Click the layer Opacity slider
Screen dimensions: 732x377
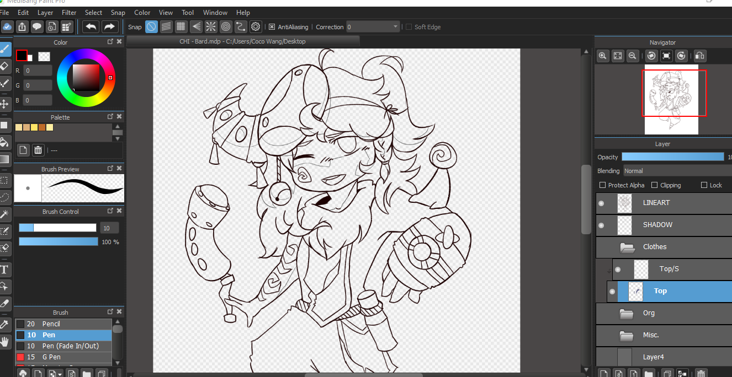click(x=672, y=157)
